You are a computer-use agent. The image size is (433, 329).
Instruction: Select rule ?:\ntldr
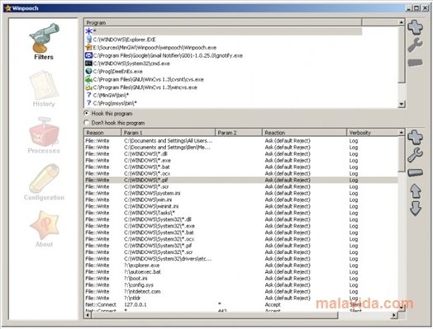coord(240,298)
